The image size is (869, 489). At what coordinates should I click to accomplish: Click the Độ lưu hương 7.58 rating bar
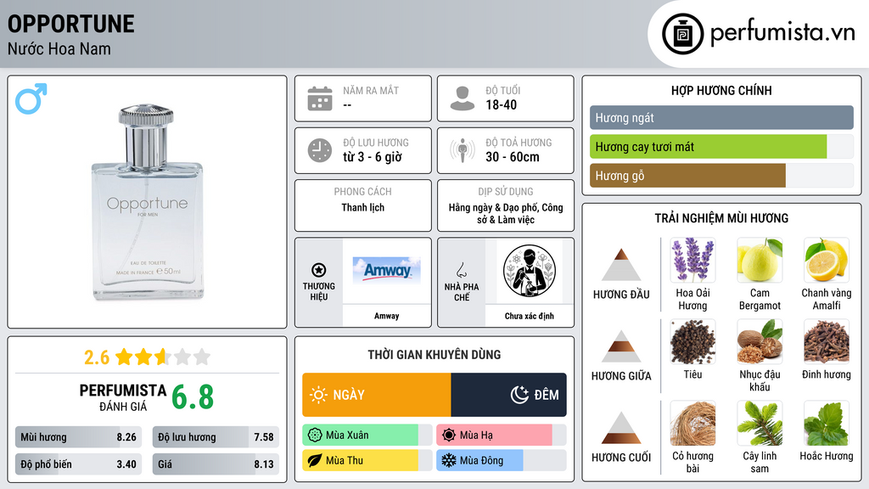point(216,437)
